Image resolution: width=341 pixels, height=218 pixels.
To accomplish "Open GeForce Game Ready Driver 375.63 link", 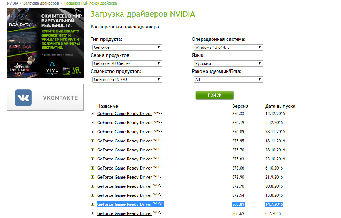I will pos(124,159).
